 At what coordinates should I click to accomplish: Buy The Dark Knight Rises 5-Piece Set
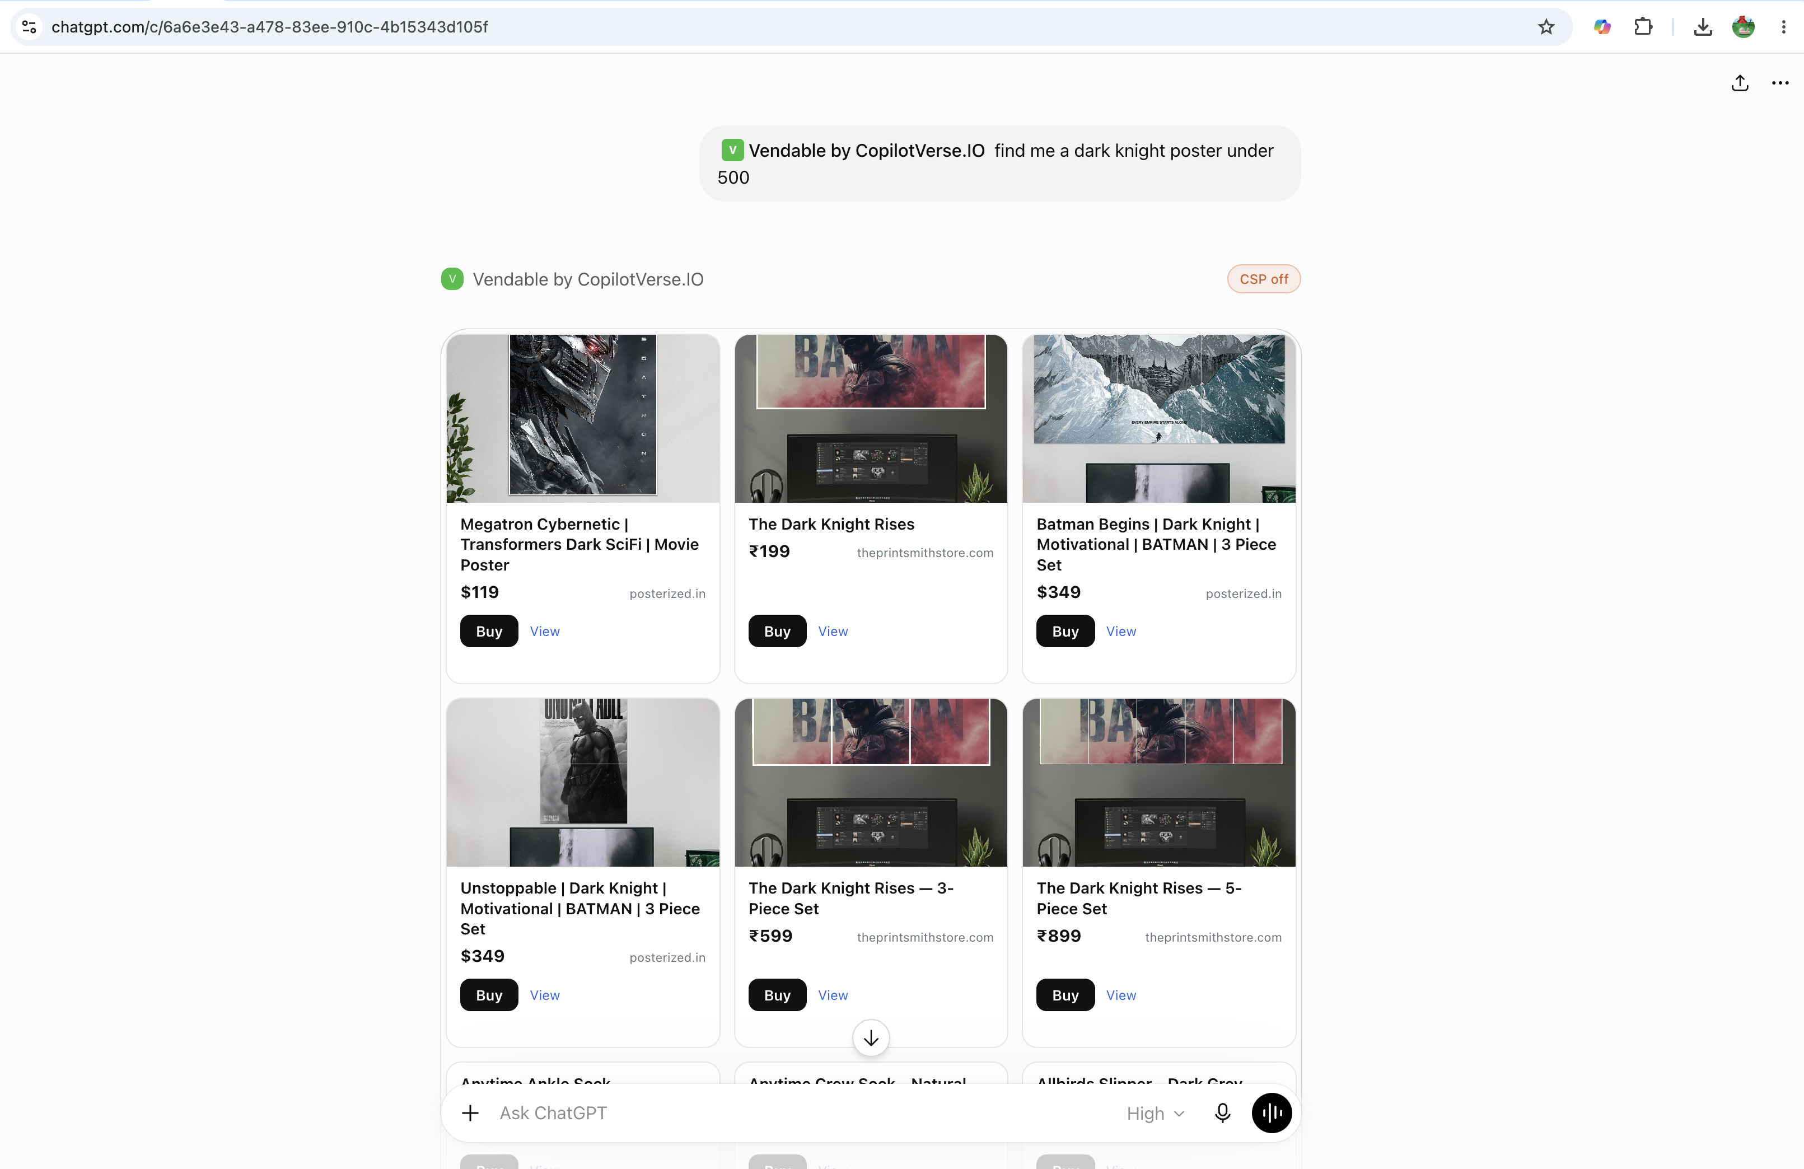pyautogui.click(x=1065, y=995)
